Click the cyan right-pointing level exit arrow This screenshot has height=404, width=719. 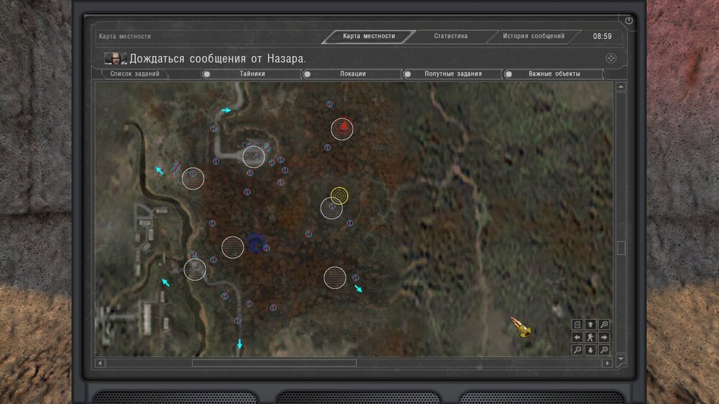pyautogui.click(x=226, y=110)
